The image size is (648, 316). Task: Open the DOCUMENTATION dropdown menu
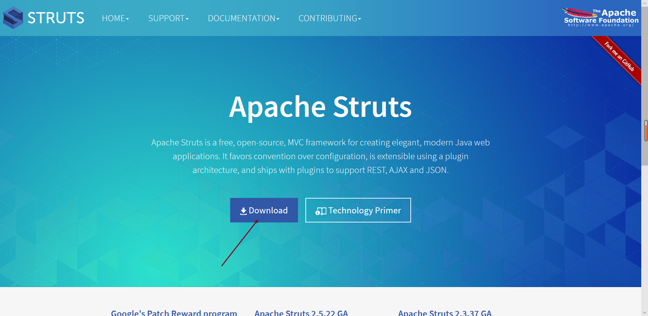click(244, 18)
